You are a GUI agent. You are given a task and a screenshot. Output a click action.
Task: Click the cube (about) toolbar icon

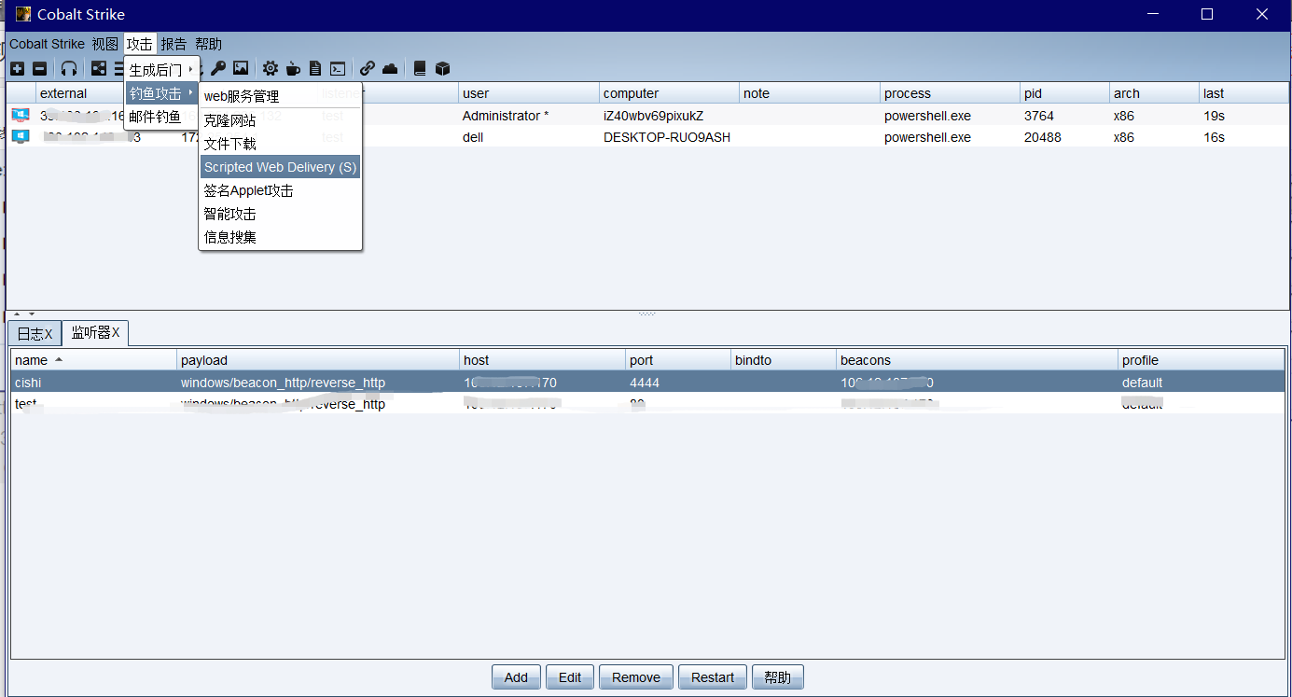(443, 68)
